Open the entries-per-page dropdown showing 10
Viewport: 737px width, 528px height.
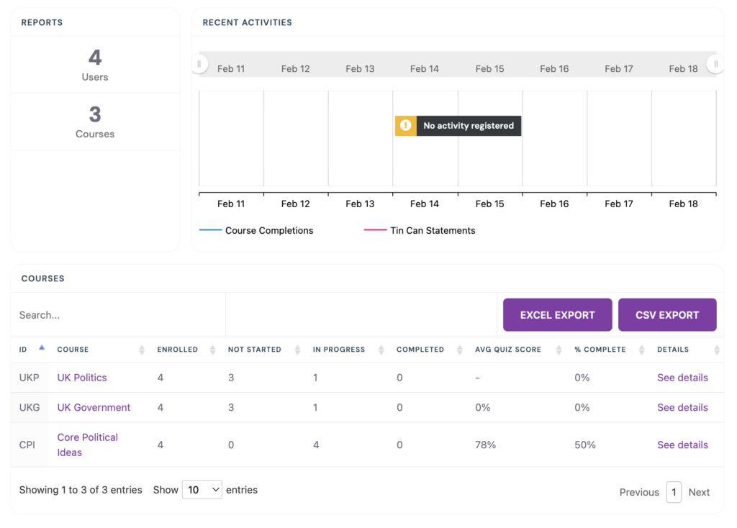point(202,490)
